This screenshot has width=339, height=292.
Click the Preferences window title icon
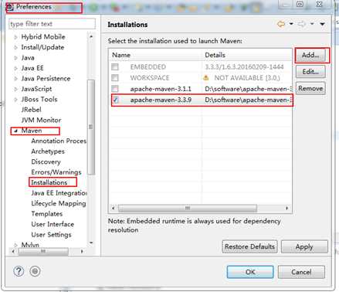10,7
